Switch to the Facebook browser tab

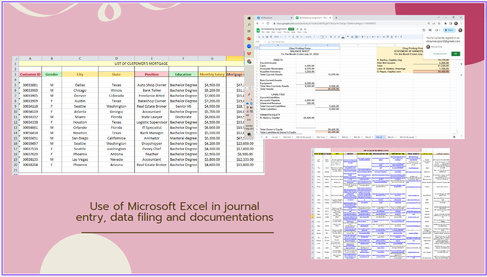coord(274,18)
